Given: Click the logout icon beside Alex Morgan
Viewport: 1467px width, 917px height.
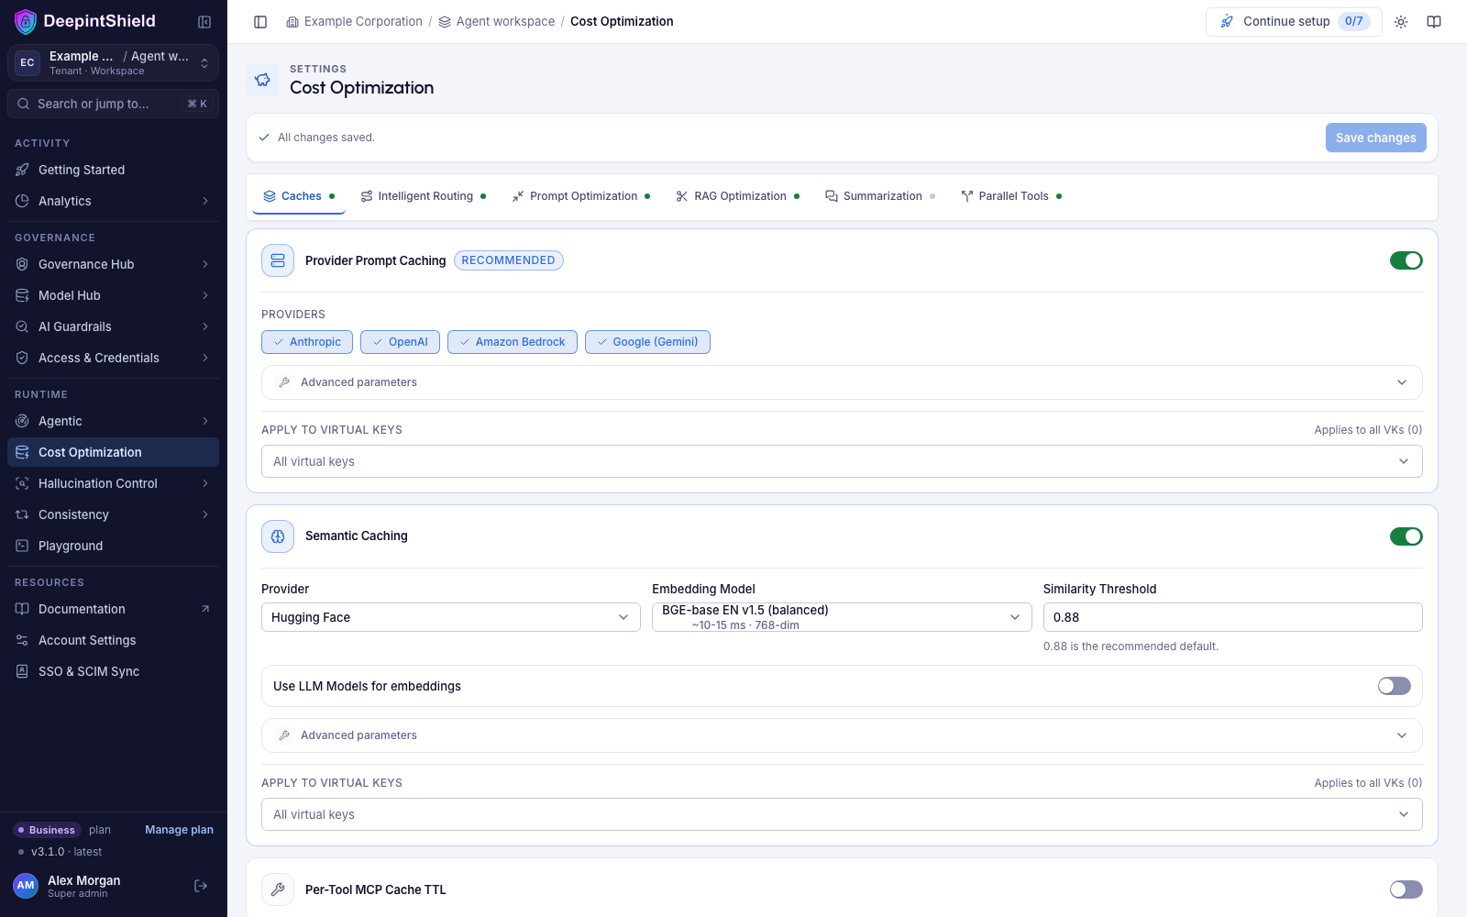Looking at the screenshot, I should pyautogui.click(x=201, y=886).
